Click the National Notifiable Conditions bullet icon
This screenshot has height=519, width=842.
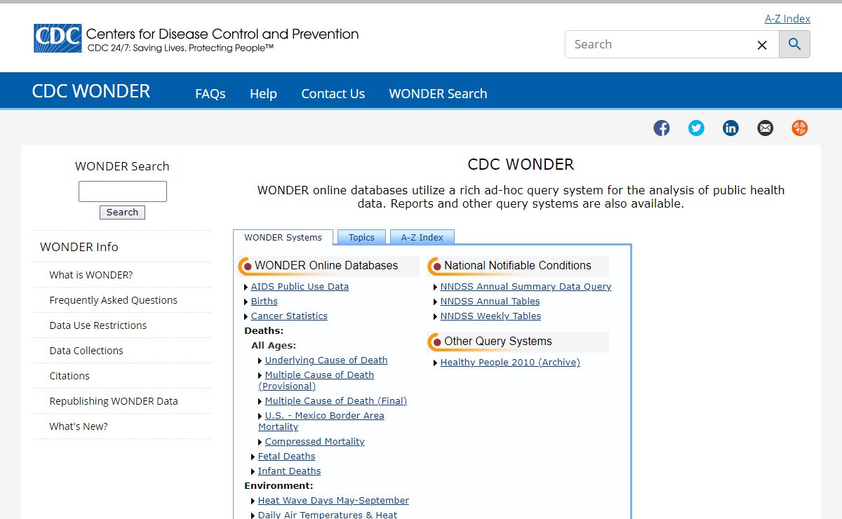coord(436,267)
